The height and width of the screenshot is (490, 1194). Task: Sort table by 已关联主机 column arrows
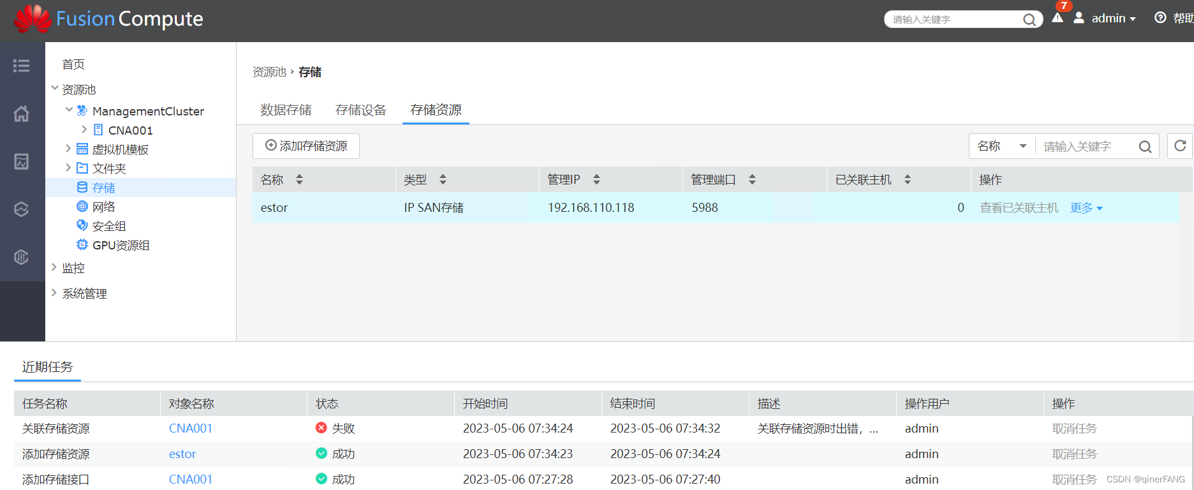click(x=907, y=180)
